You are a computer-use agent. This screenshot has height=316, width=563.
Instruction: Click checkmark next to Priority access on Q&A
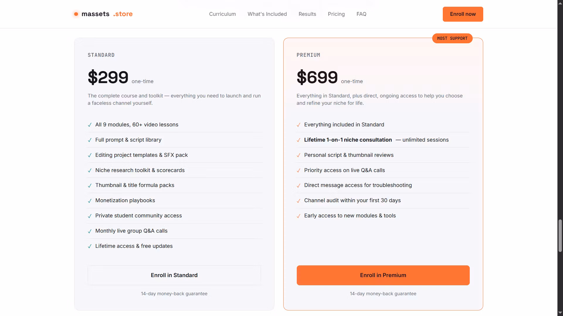click(x=299, y=171)
